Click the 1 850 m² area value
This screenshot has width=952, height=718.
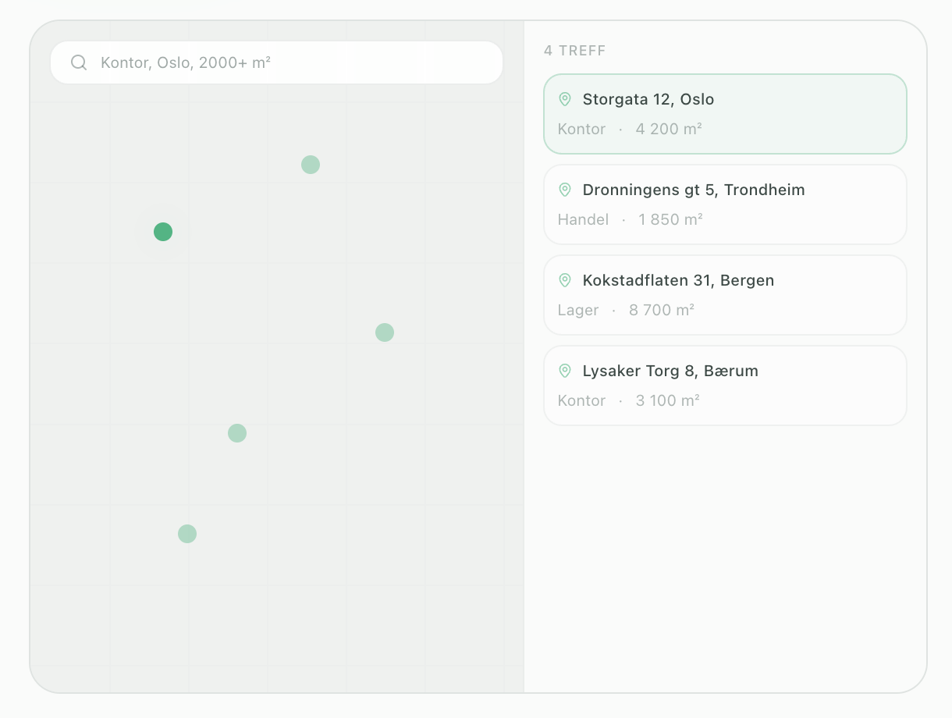670,219
